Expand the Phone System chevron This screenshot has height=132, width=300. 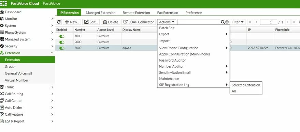click(52, 33)
